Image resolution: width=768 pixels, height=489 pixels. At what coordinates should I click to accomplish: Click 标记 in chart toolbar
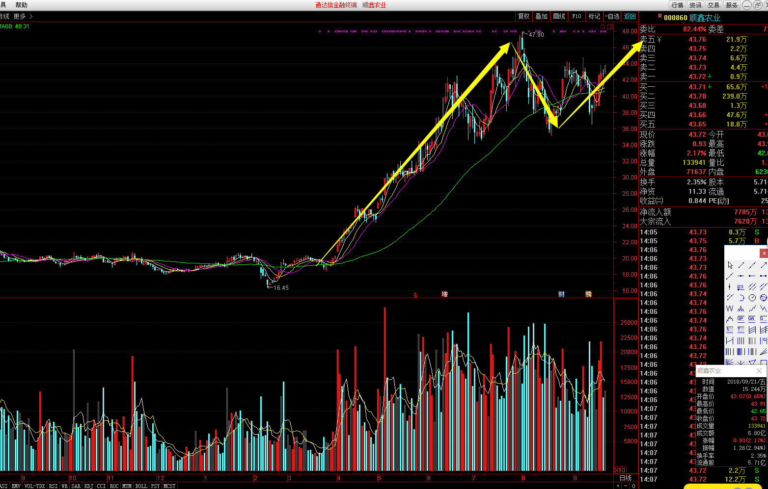click(595, 16)
